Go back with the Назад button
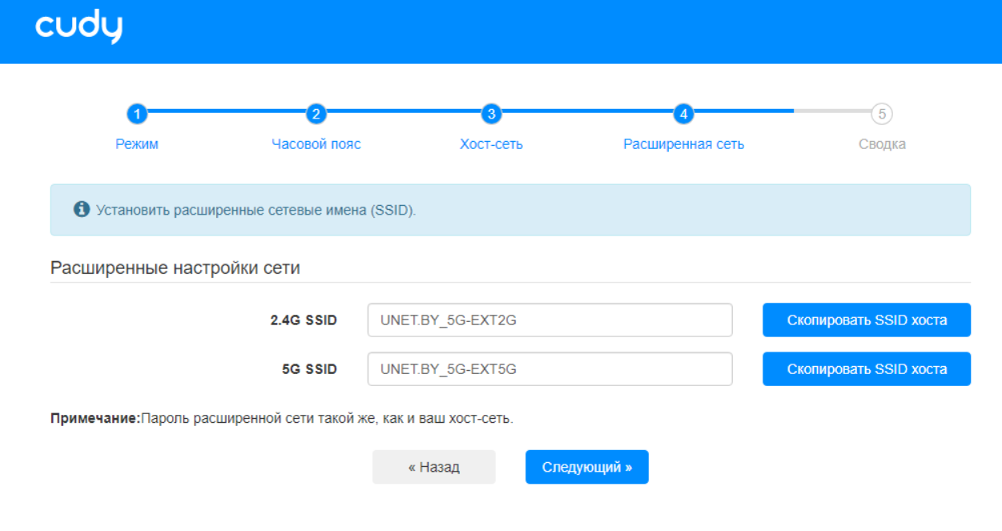Image resolution: width=1002 pixels, height=531 pixels. coord(434,467)
